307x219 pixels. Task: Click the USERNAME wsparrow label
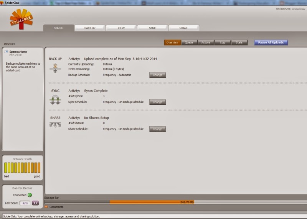pyautogui.click(x=290, y=9)
